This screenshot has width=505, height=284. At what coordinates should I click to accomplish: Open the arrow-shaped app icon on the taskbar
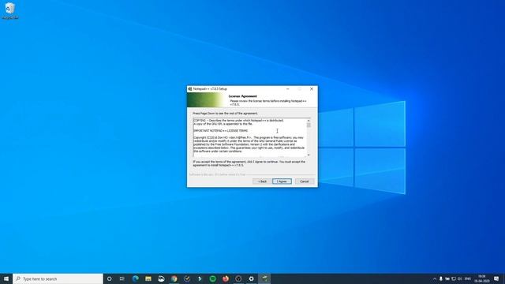(x=200, y=278)
